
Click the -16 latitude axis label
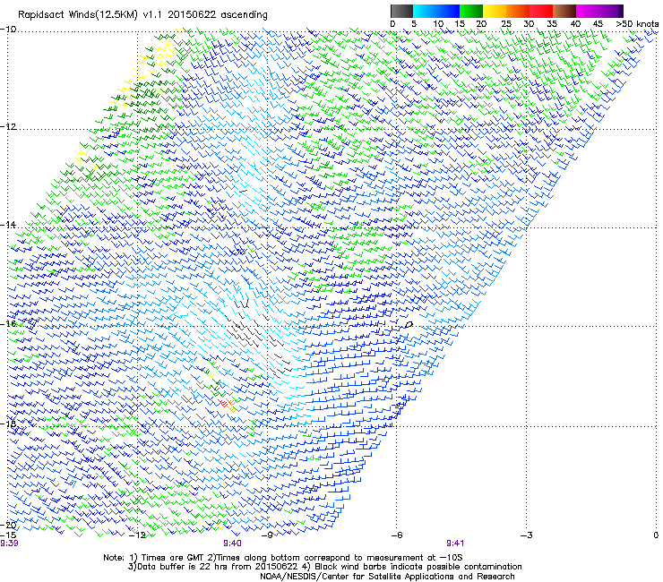tap(8, 324)
